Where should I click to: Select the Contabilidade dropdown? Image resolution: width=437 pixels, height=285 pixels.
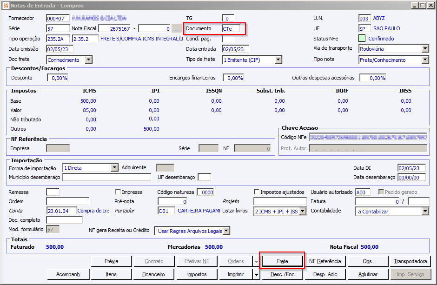click(x=392, y=212)
